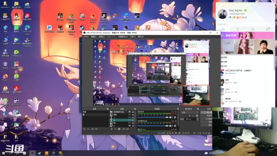This screenshot has height=156, width=277.
Task: Click the 300 ms duration field
Action: pos(191,119)
